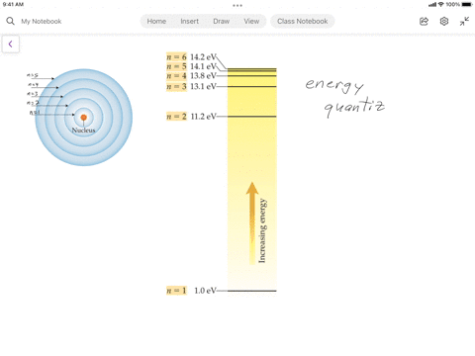Go back using the purple chevron
The image size is (475, 356).
tap(11, 44)
